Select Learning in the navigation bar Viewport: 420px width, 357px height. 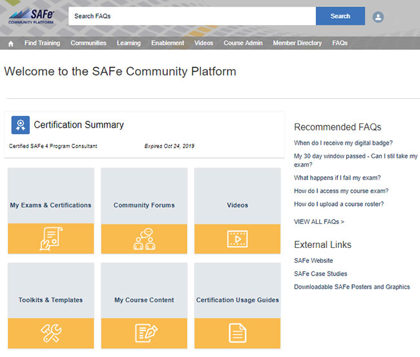(129, 43)
